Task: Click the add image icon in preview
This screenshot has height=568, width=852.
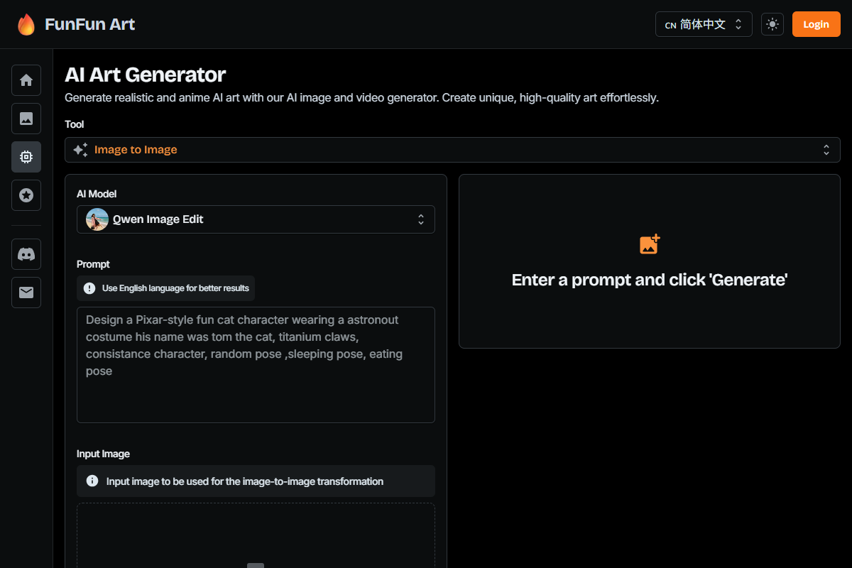Action: point(650,244)
